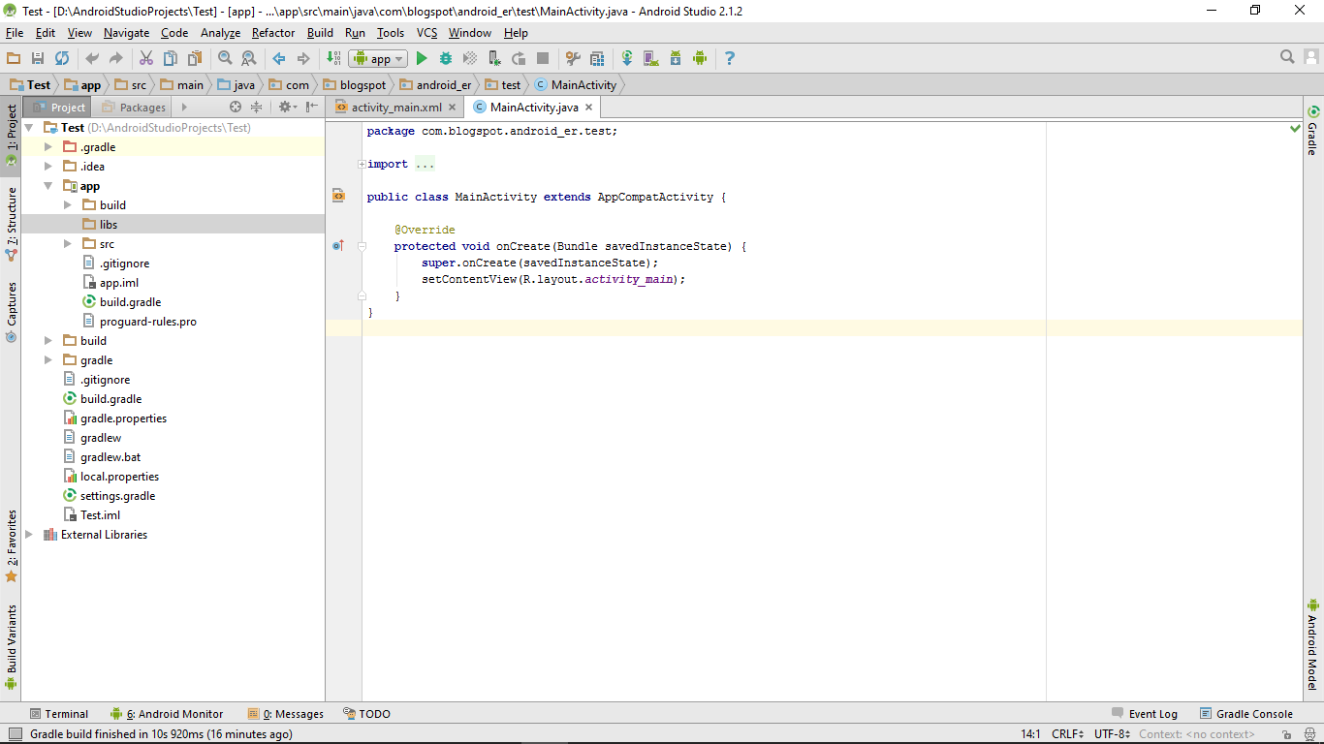Open the AVD Manager icon
Image resolution: width=1324 pixels, height=744 pixels.
tap(651, 58)
